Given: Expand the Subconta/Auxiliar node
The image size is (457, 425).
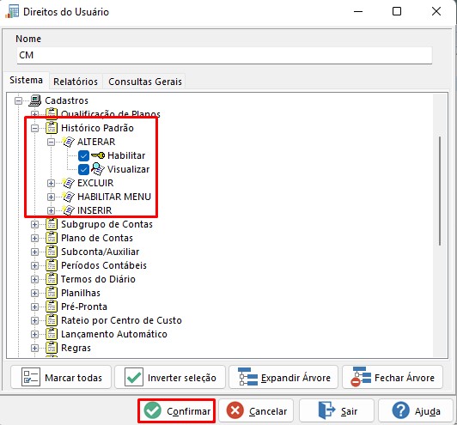Looking at the screenshot, I should pyautogui.click(x=34, y=252).
